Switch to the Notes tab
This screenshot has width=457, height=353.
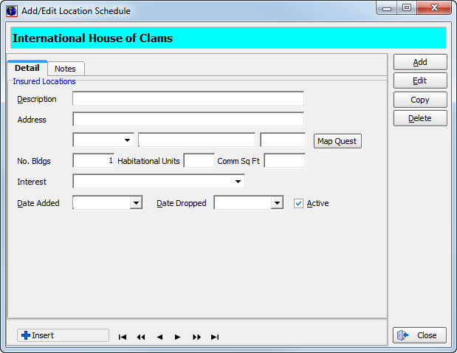tap(65, 69)
